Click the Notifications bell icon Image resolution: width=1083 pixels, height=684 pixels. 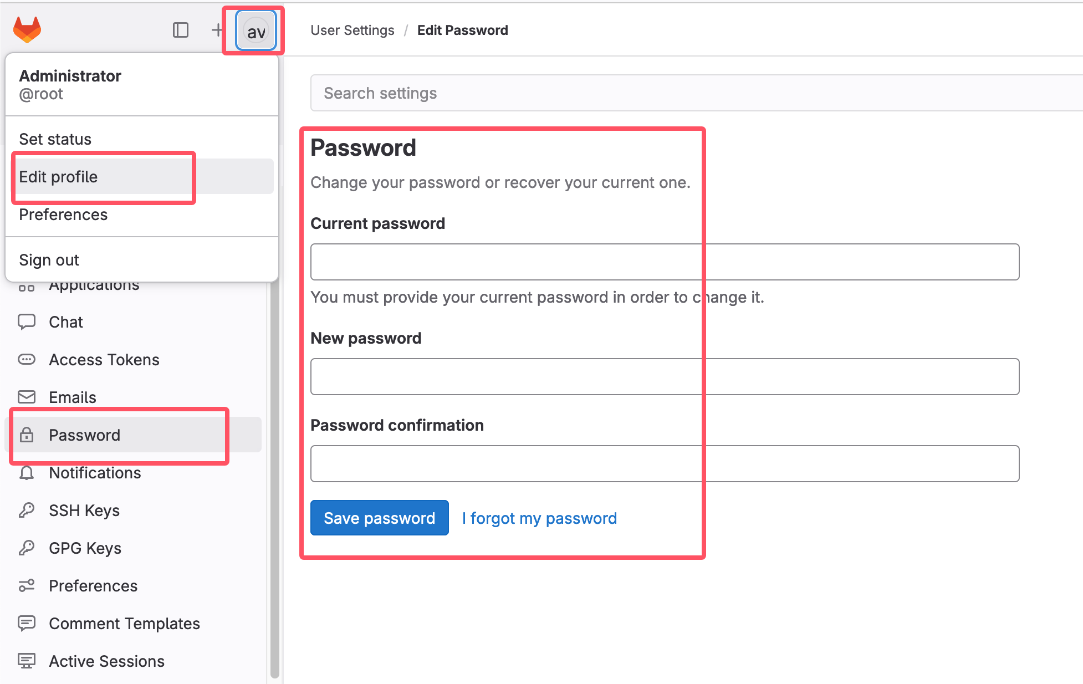click(27, 473)
